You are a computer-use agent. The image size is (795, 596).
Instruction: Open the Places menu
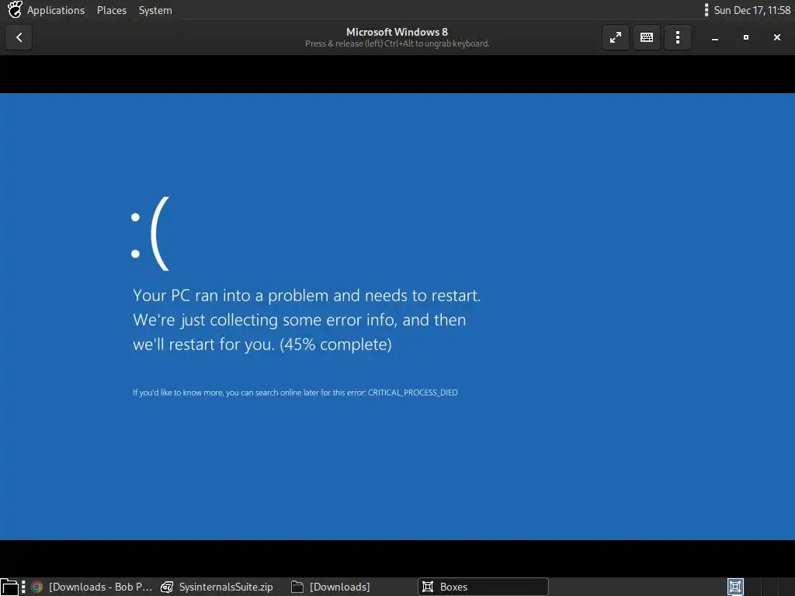112,10
